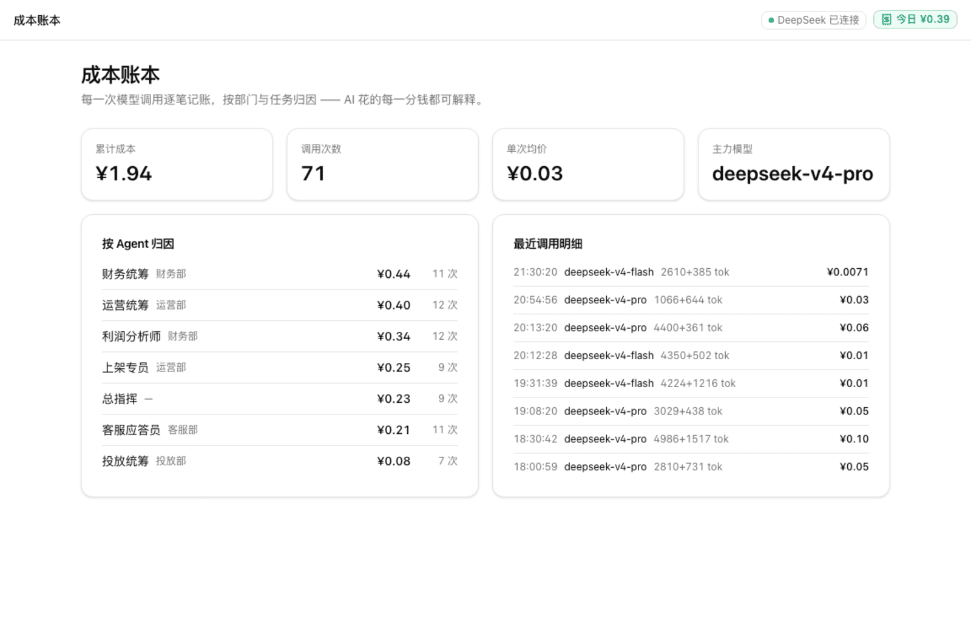
Task: Select the 19:08:20 call timestamp
Action: tap(535, 411)
